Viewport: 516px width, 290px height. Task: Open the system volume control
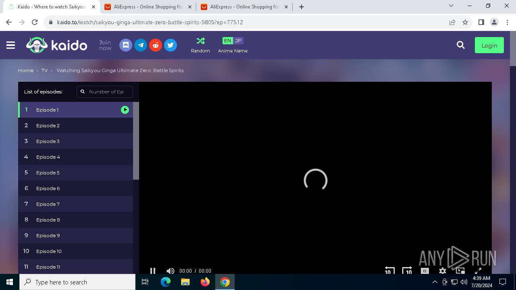(x=464, y=282)
